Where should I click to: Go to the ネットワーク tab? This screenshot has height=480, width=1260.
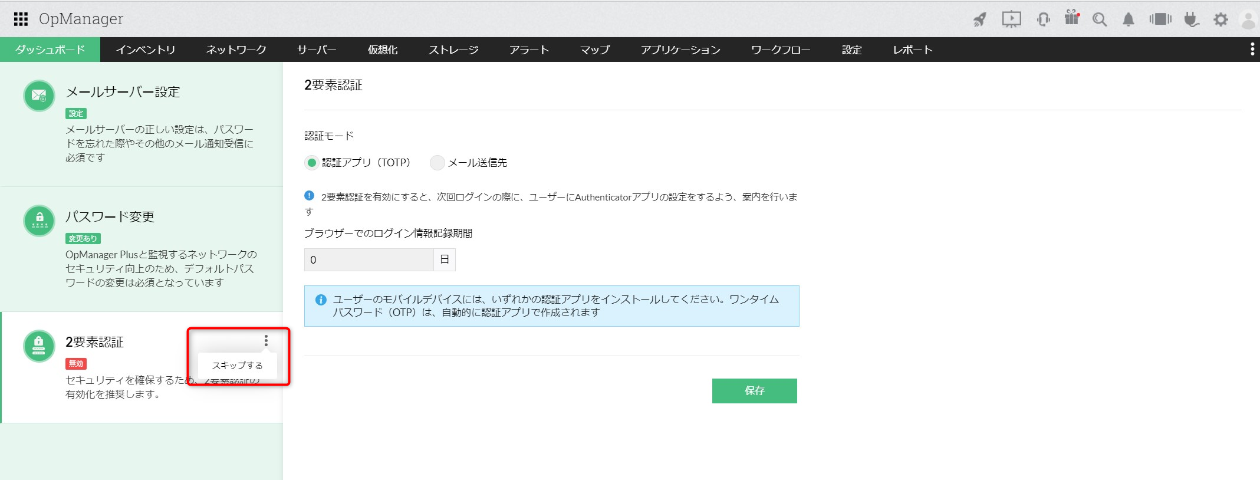pos(236,50)
